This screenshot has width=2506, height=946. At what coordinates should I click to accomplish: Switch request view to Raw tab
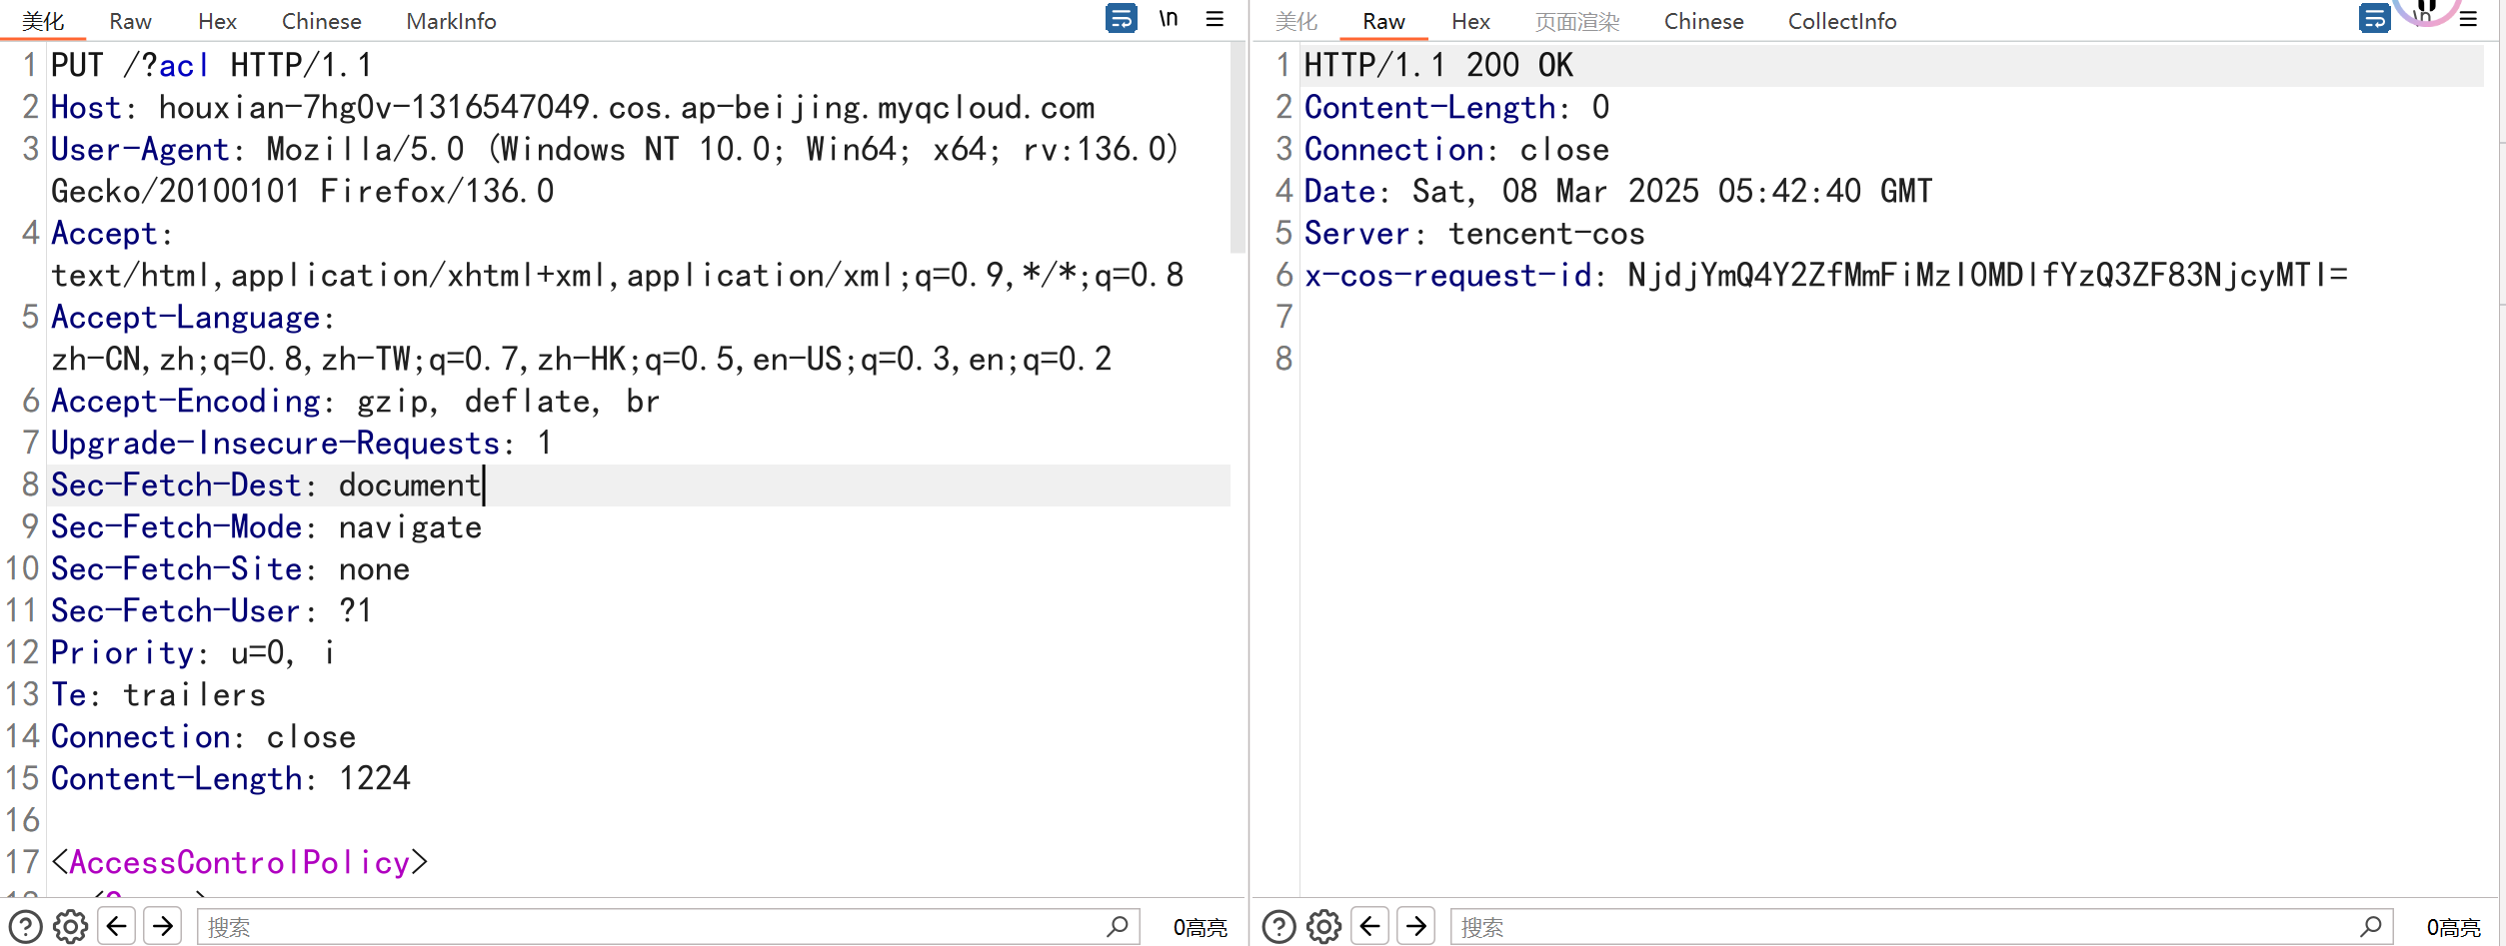click(130, 21)
